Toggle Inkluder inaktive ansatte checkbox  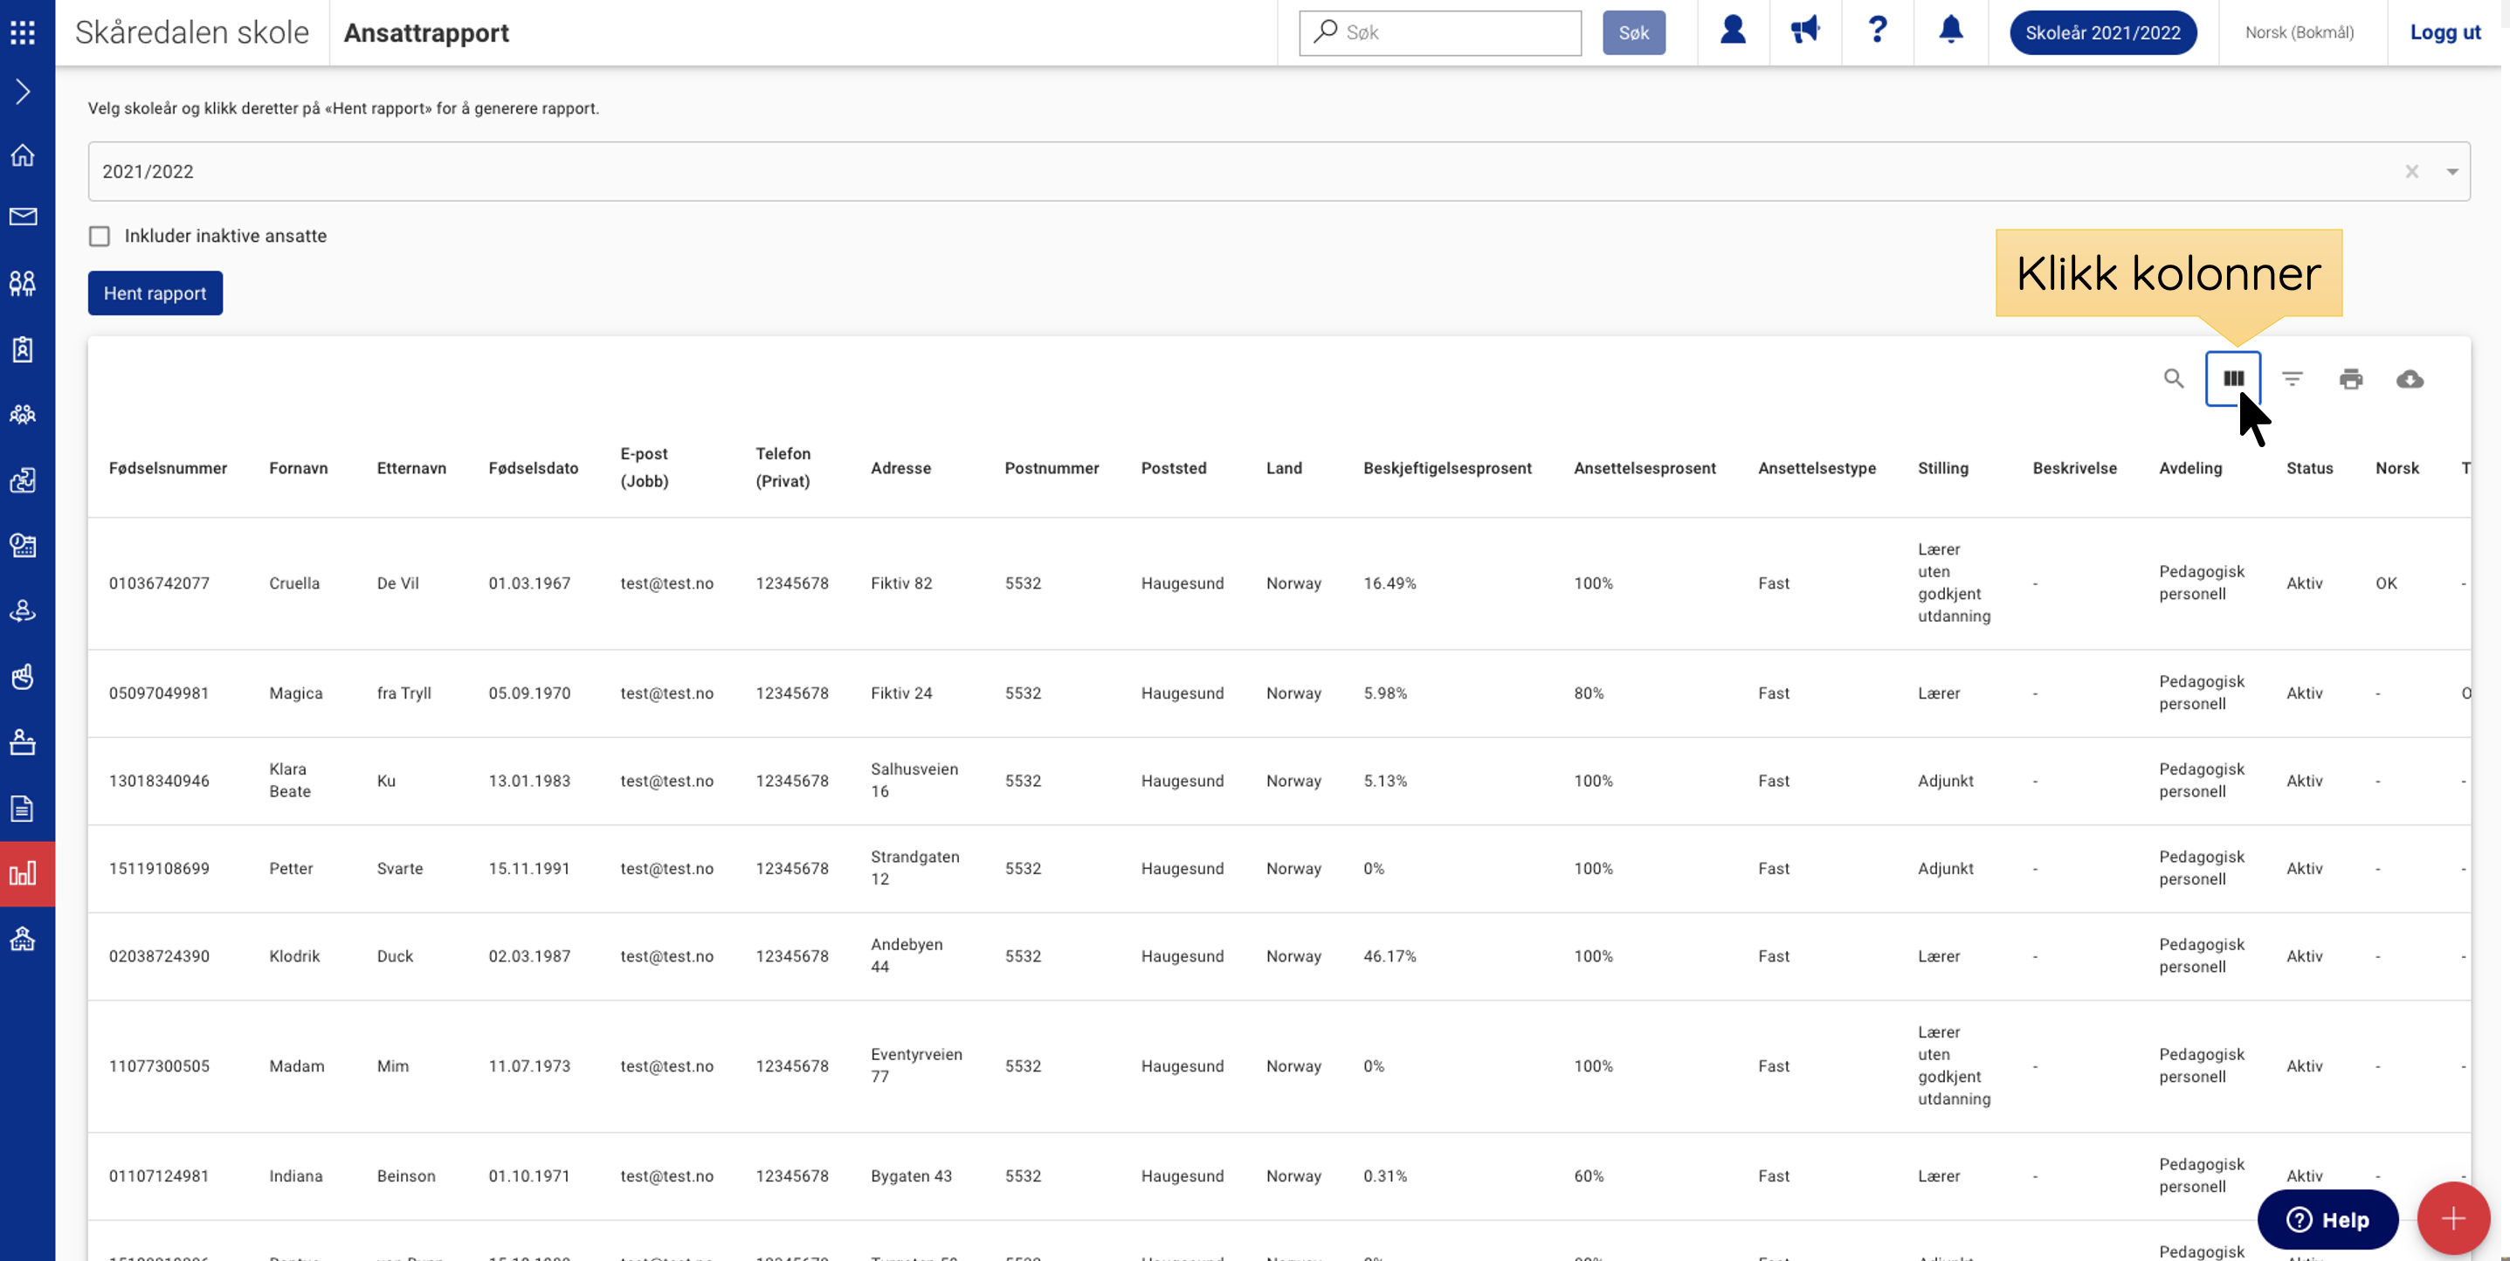(x=100, y=236)
